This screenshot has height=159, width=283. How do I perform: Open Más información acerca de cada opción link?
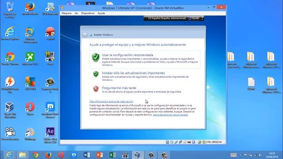point(111,102)
